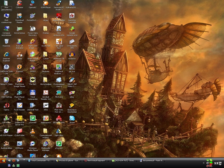Select the Мой компьютер icon
Viewport: 224px width, 168px height.
(x=6, y=16)
